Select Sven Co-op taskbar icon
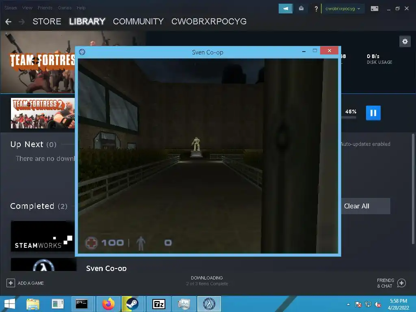Viewport: 416px width, 312px height. tap(209, 304)
